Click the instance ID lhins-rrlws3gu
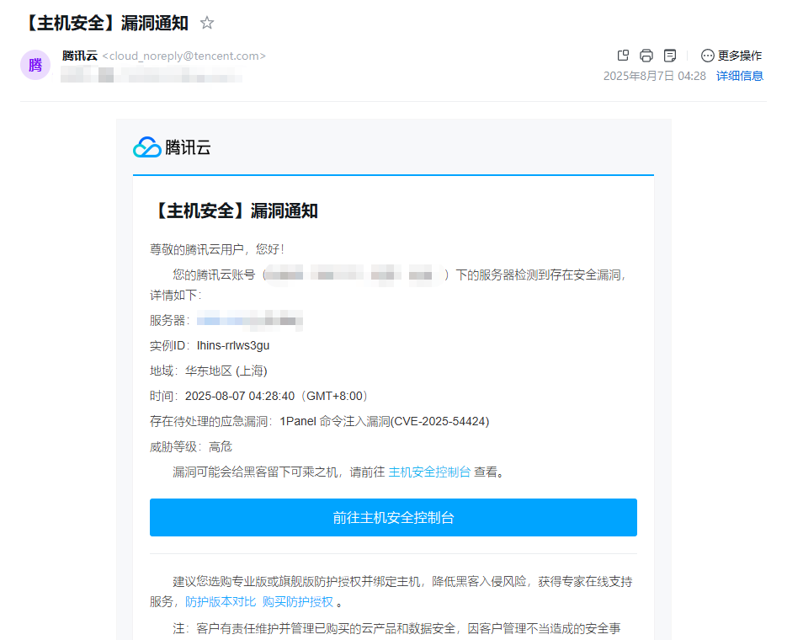Screen dimensions: 787x640 point(233,345)
